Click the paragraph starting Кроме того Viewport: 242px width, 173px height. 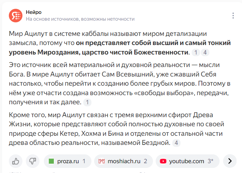click(117, 129)
